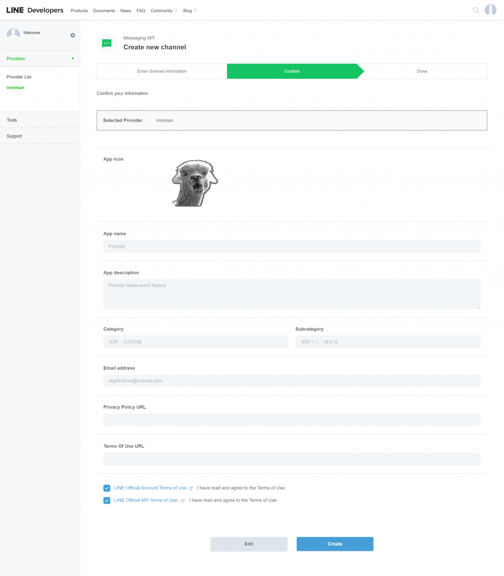Collapse the Providers section arrow
504x576 pixels.
pyautogui.click(x=73, y=59)
